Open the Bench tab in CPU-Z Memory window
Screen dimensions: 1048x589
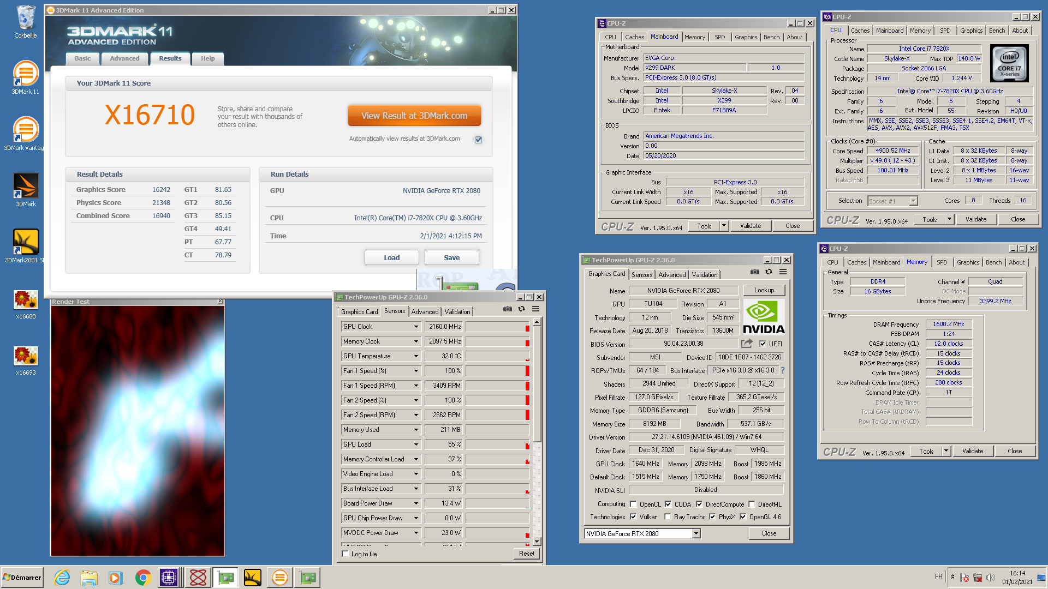(993, 262)
